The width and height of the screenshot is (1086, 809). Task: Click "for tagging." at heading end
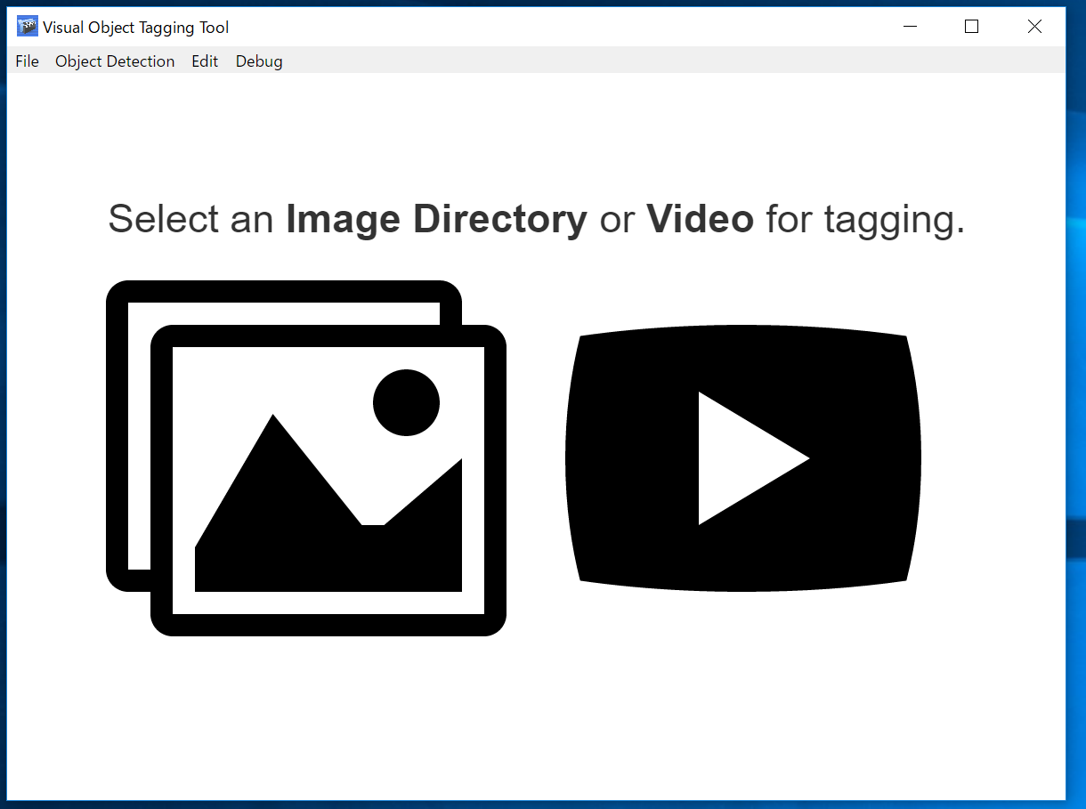865,219
